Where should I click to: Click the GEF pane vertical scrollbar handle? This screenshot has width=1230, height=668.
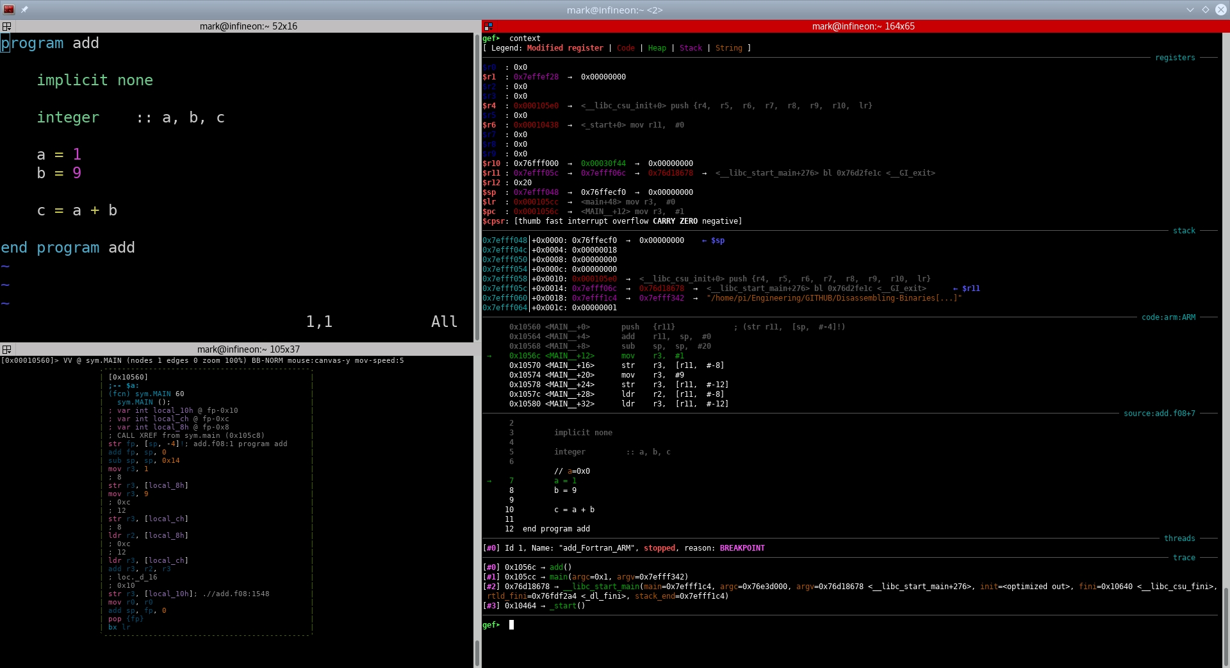point(1226,627)
